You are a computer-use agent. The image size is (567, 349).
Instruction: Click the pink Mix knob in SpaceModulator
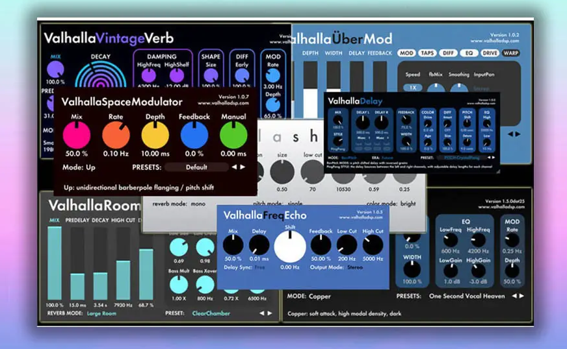pyautogui.click(x=77, y=135)
